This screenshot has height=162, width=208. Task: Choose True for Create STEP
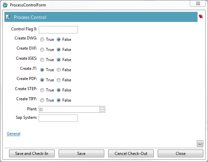tap(42, 90)
